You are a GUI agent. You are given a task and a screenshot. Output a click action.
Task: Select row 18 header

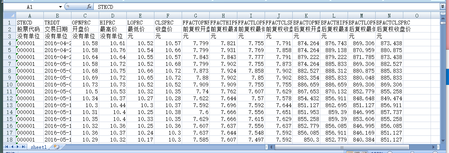click(10, 140)
